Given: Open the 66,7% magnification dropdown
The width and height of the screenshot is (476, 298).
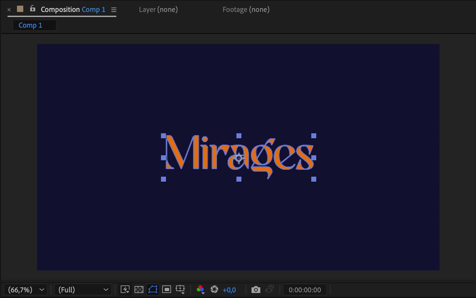Looking at the screenshot, I should pyautogui.click(x=25, y=290).
